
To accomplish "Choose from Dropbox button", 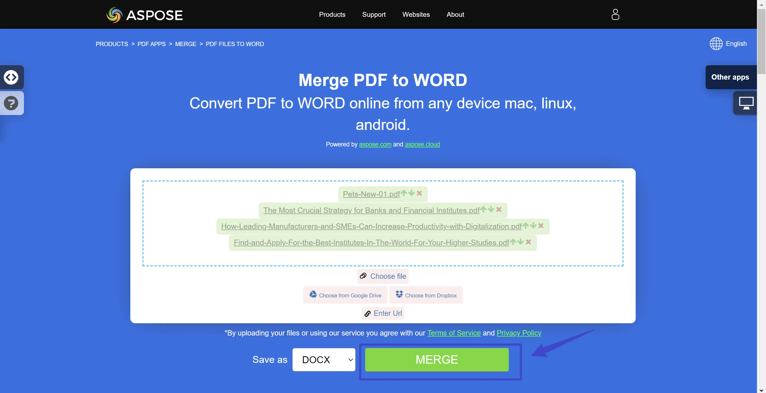I will pos(427,295).
